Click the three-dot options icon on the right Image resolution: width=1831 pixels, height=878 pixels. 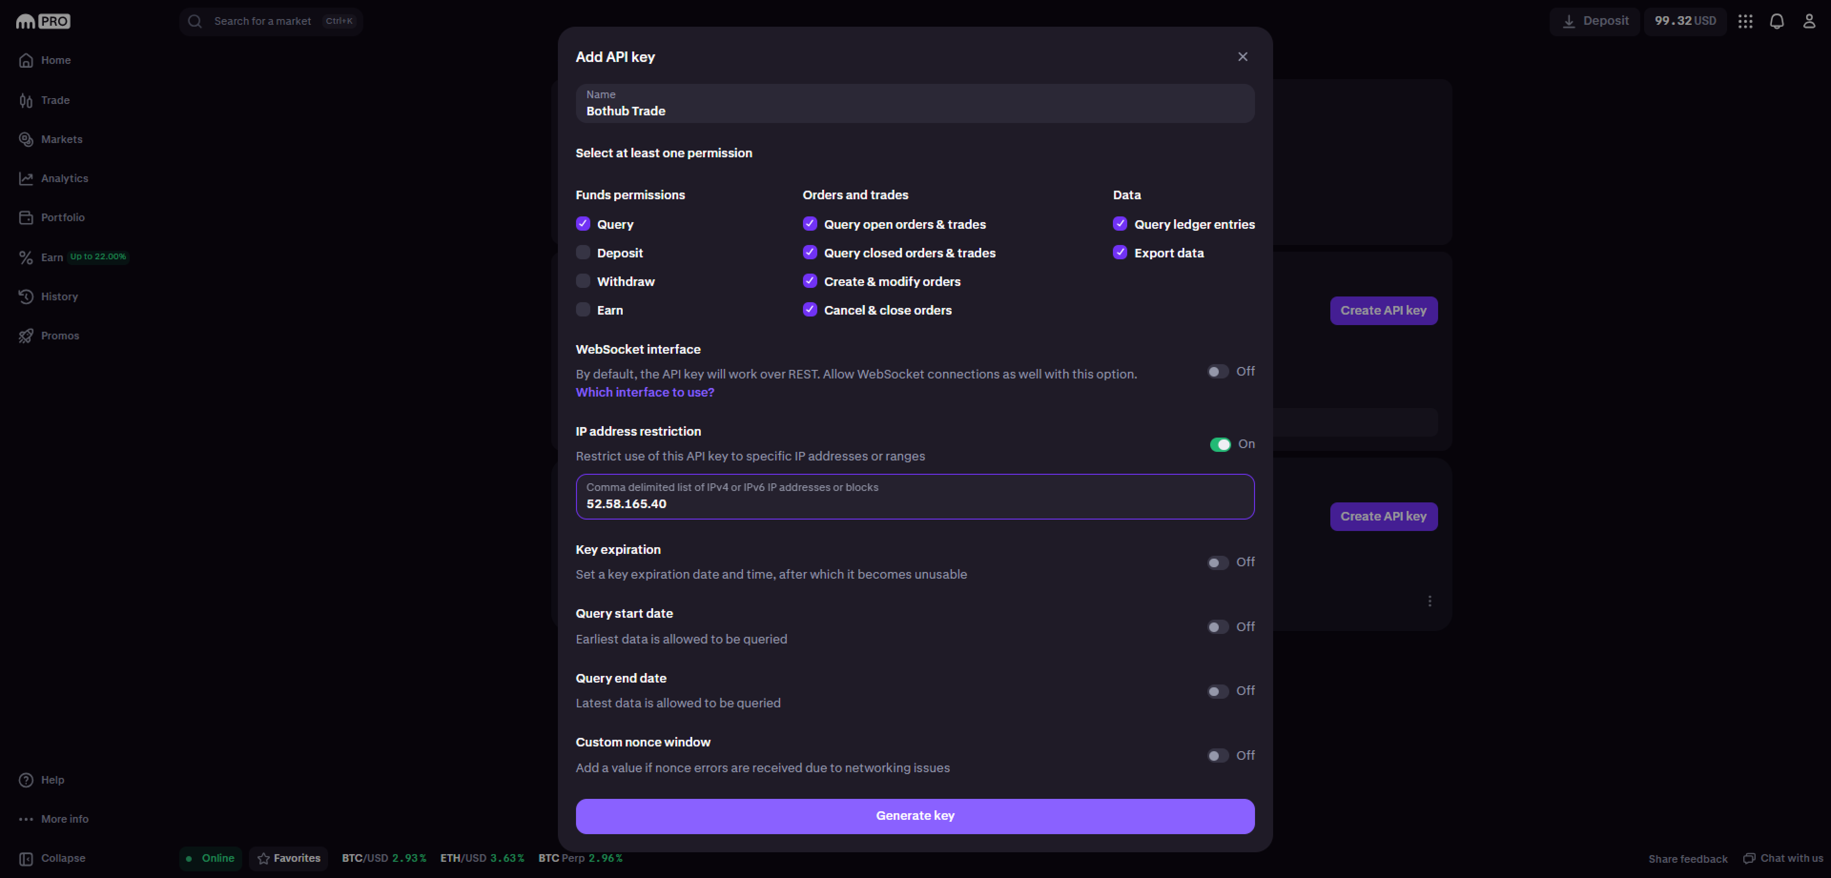pyautogui.click(x=1430, y=601)
